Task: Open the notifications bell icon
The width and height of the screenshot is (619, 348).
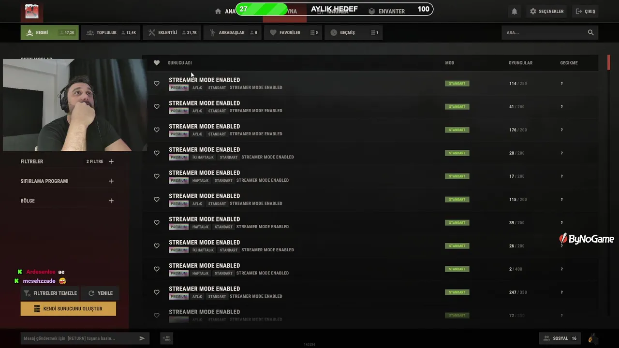Action: [x=515, y=11]
